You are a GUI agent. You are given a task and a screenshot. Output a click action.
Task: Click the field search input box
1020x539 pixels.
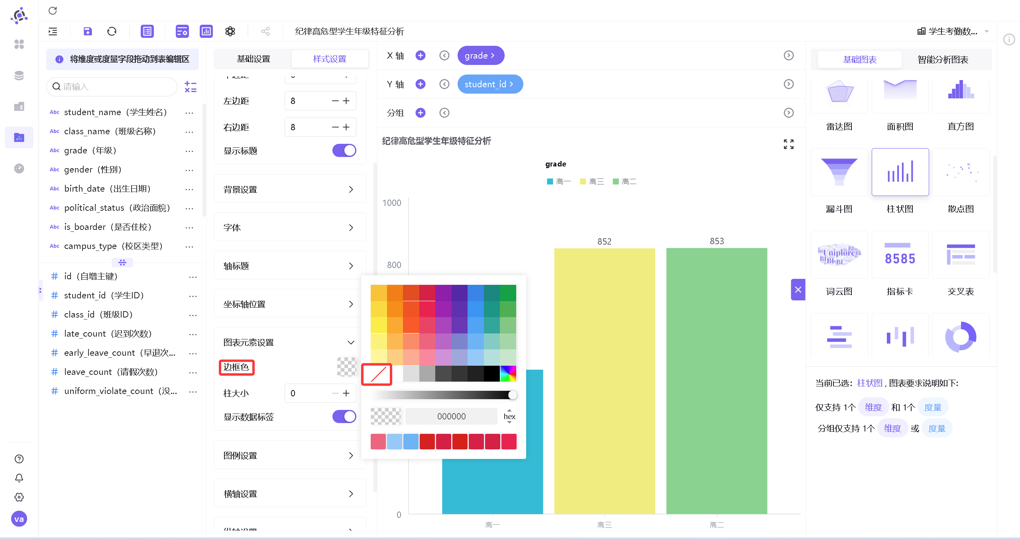point(112,86)
